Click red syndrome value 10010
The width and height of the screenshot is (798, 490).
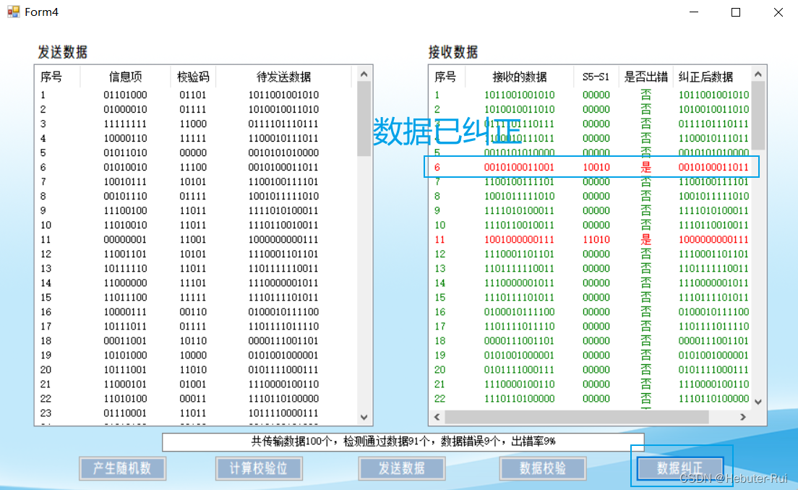tap(596, 168)
